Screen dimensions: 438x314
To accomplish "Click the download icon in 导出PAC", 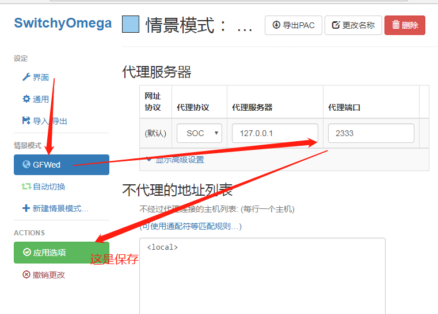I will (276, 25).
